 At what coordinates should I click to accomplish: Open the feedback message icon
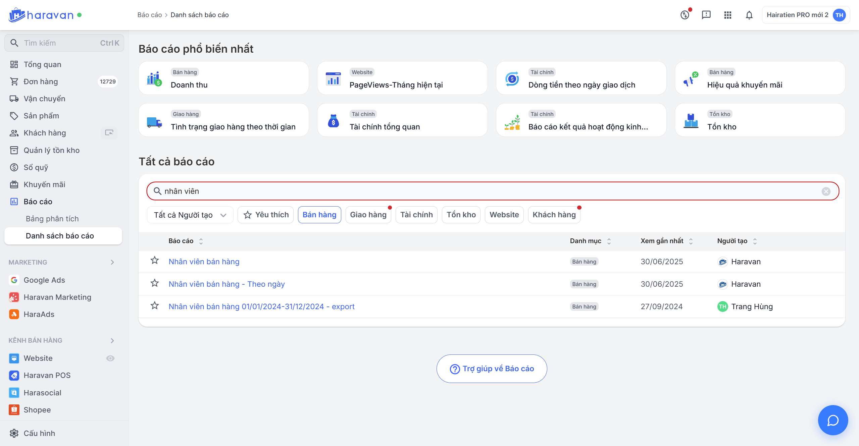click(x=706, y=15)
